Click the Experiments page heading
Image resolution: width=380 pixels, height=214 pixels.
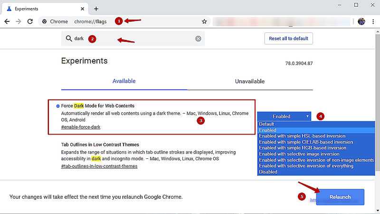85,61
